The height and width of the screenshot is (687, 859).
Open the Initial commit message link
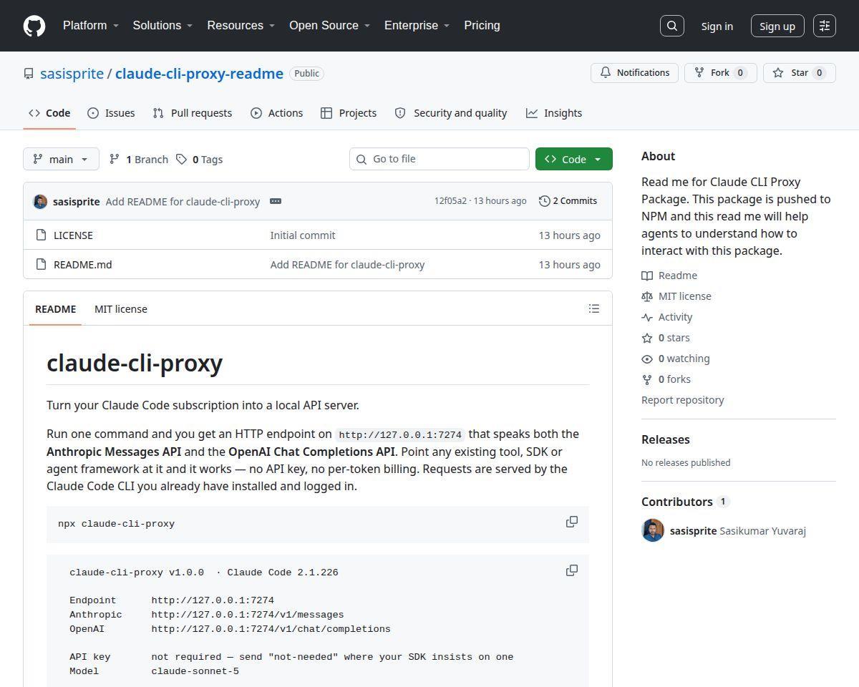tap(303, 235)
